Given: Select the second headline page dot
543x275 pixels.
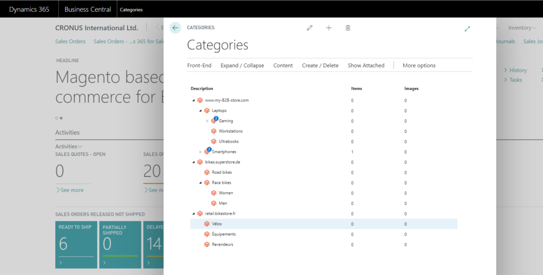Looking at the screenshot, I should click(62, 118).
